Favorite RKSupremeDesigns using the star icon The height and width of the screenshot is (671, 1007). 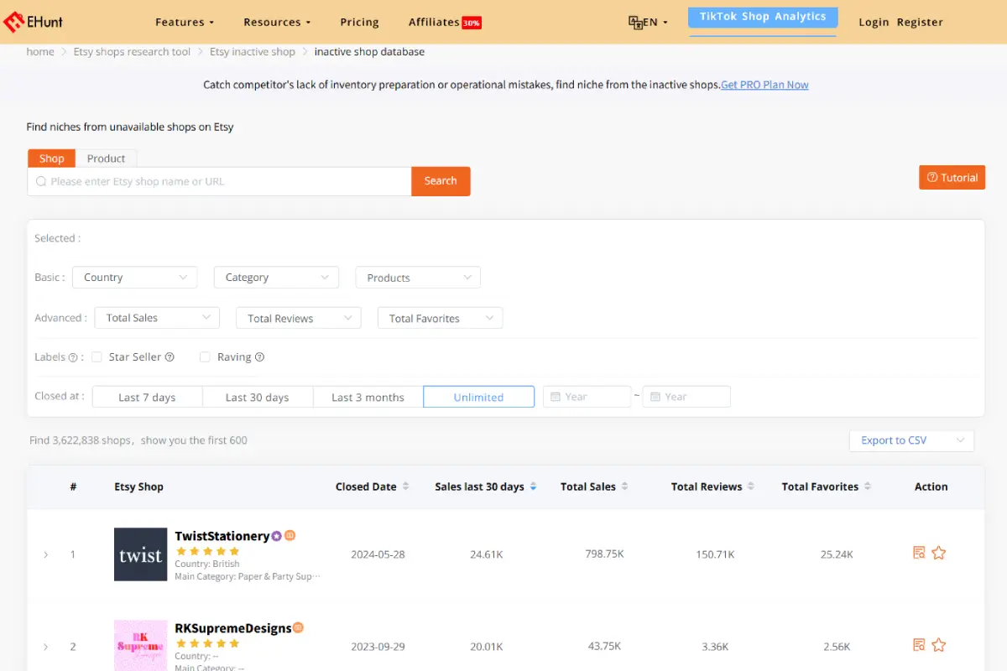coord(938,644)
